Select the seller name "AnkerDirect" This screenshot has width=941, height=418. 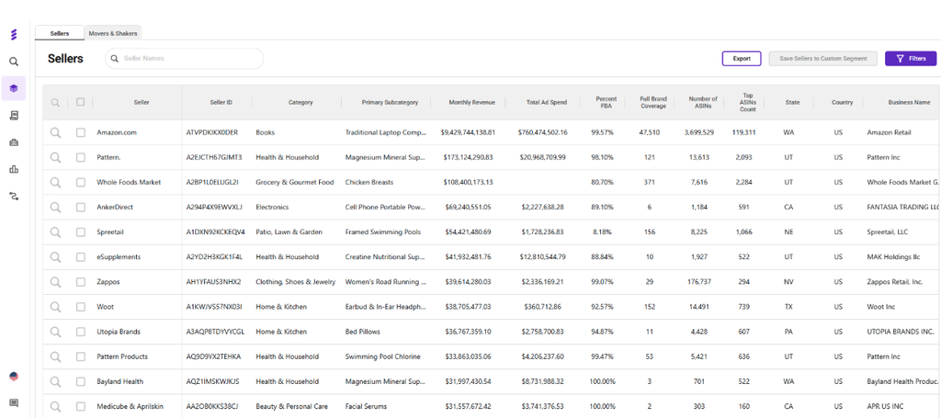click(x=115, y=207)
